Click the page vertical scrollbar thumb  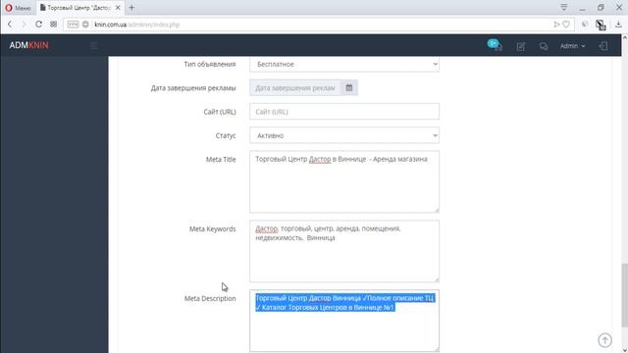(x=624, y=295)
